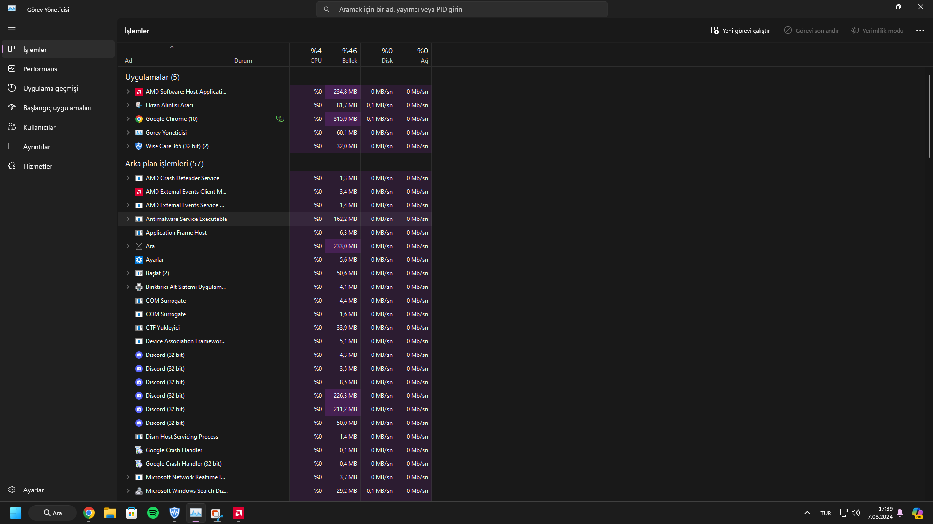The height and width of the screenshot is (524, 933).
Task: Click Görevi sonlandır button
Action: (x=812, y=31)
